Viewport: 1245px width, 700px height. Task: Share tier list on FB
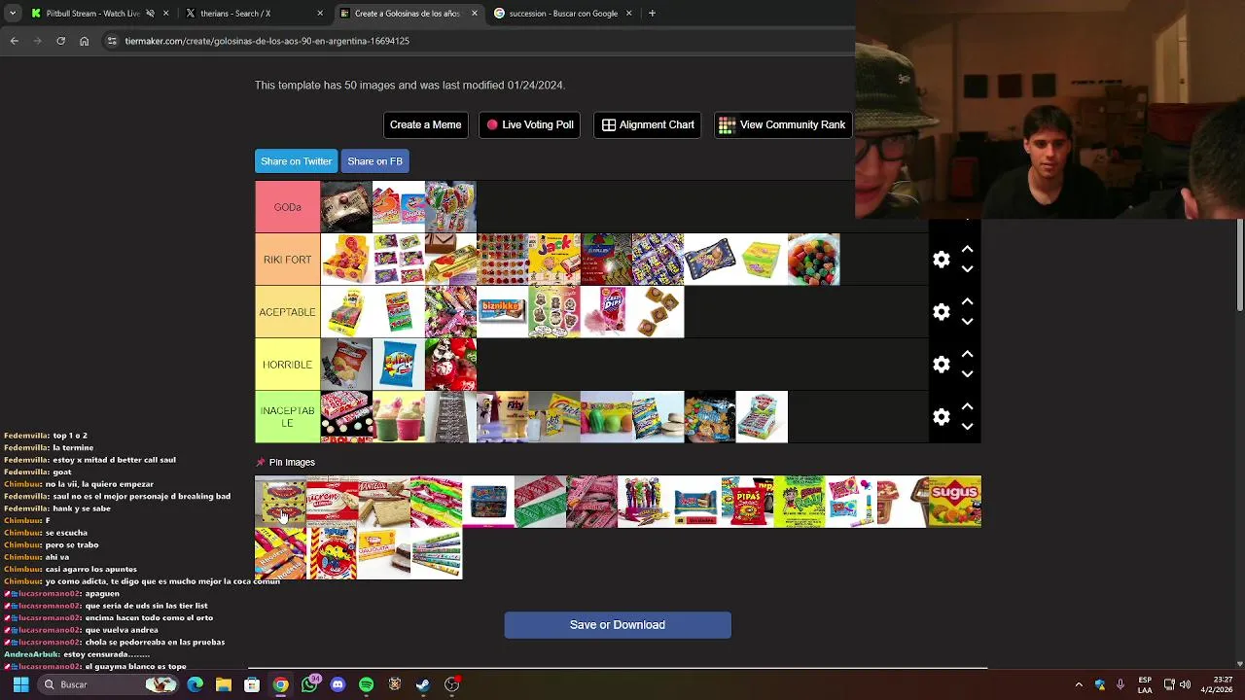(374, 161)
